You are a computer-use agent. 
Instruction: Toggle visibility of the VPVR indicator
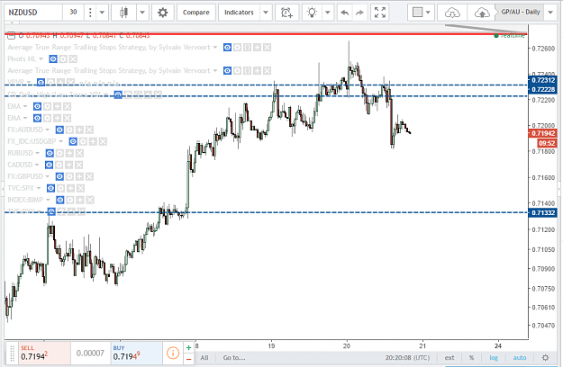[x=41, y=83]
